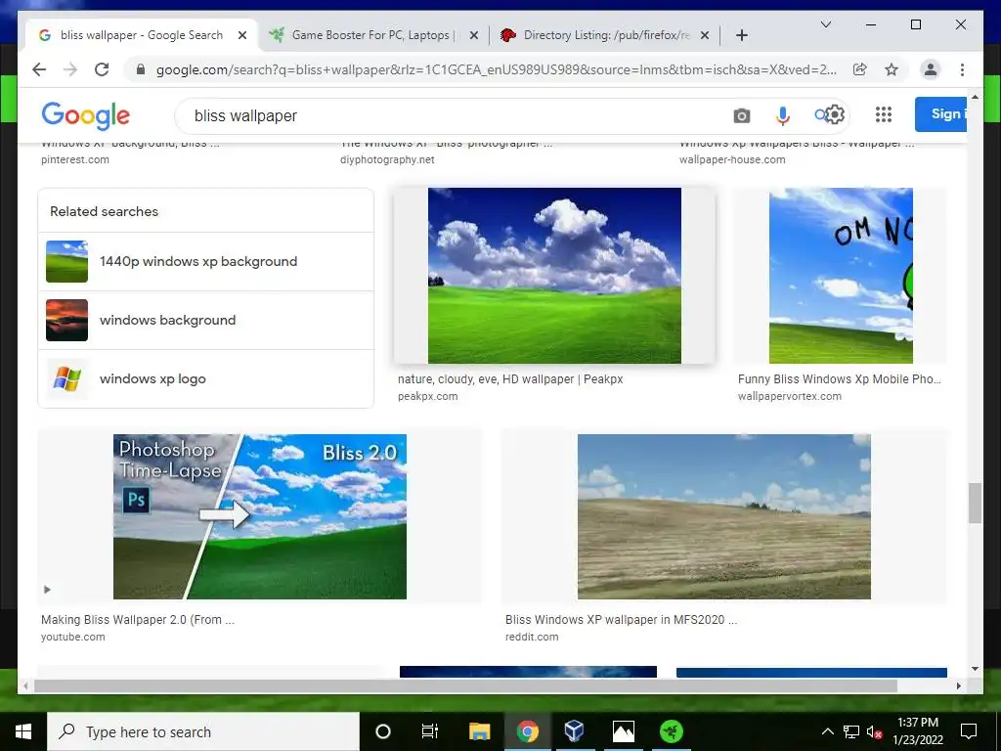Image resolution: width=1001 pixels, height=751 pixels.
Task: Click Making Bliss Wallpaper 2.0 title
Action: [138, 619]
